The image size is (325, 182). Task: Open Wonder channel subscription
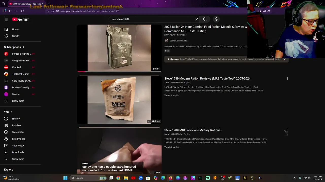coord(20,94)
